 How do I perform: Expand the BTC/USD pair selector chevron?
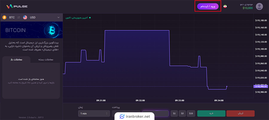pos(58,18)
